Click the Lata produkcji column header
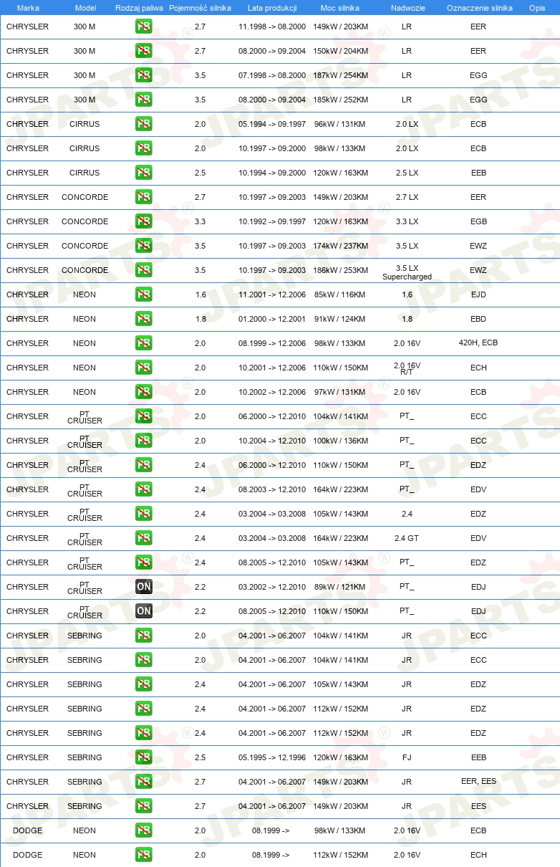Image resolution: width=560 pixels, height=867 pixels. pos(272,8)
